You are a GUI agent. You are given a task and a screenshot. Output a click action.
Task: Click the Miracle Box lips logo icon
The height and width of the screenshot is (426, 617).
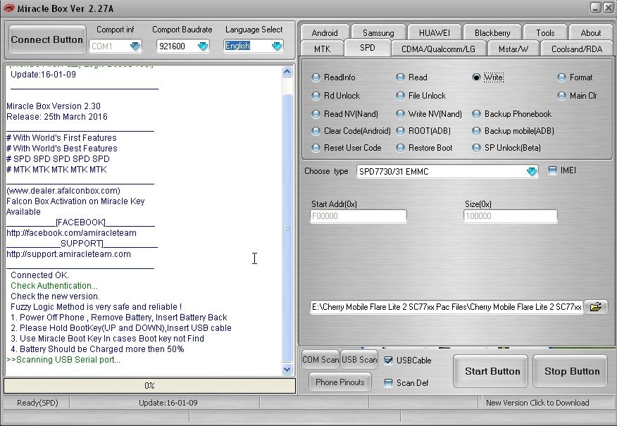8,8
